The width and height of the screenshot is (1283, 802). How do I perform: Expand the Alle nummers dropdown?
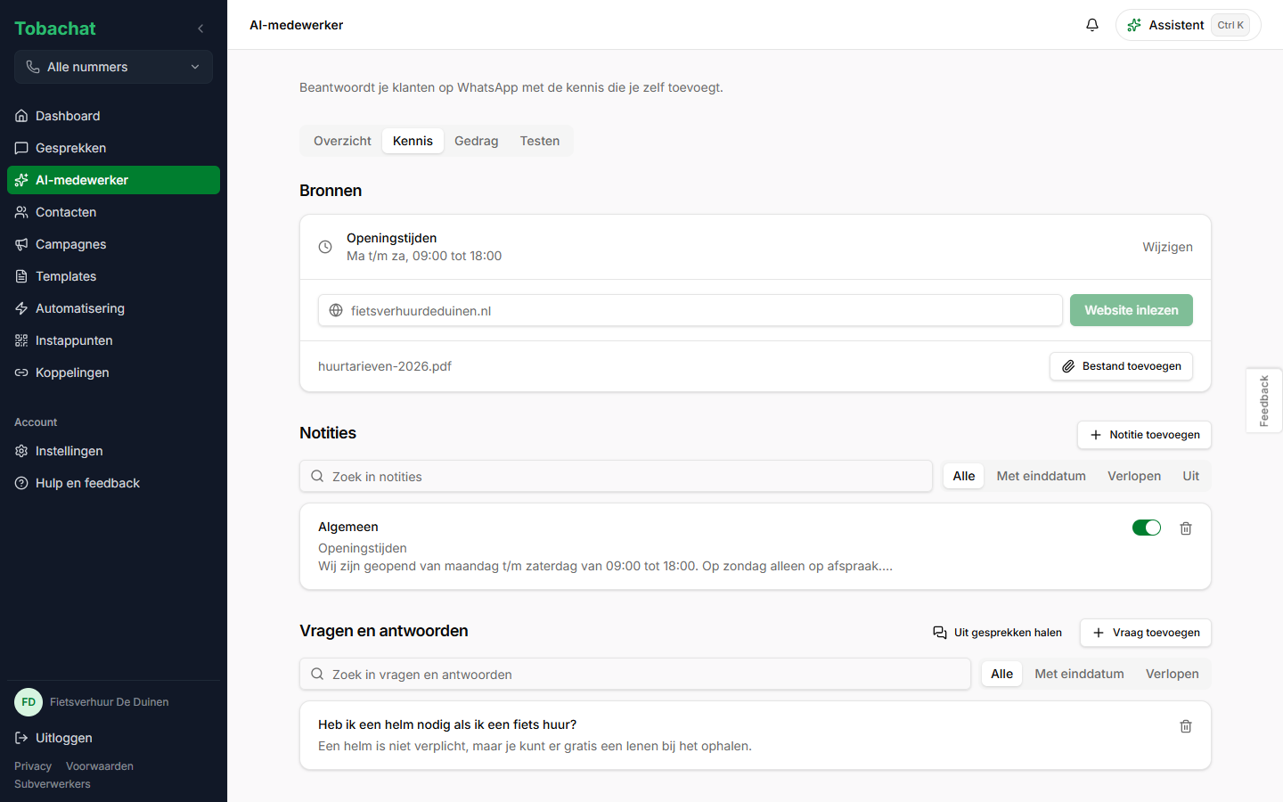(x=113, y=67)
